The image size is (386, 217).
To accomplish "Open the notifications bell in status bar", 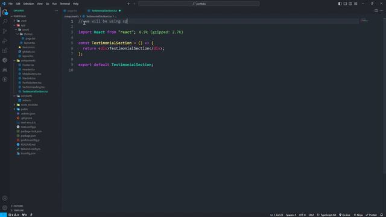I will tap(382, 215).
